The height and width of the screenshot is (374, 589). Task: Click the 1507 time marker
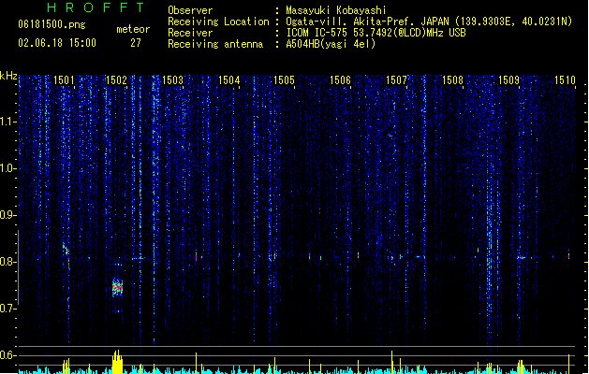[x=397, y=80]
